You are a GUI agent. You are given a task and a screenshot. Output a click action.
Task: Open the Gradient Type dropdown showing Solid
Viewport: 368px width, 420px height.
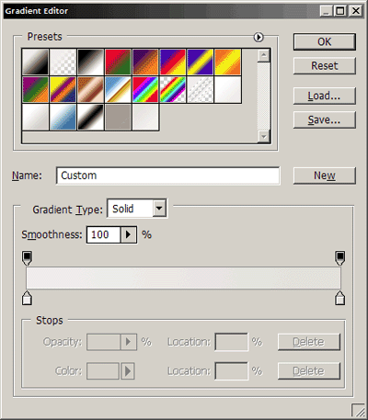coord(137,209)
